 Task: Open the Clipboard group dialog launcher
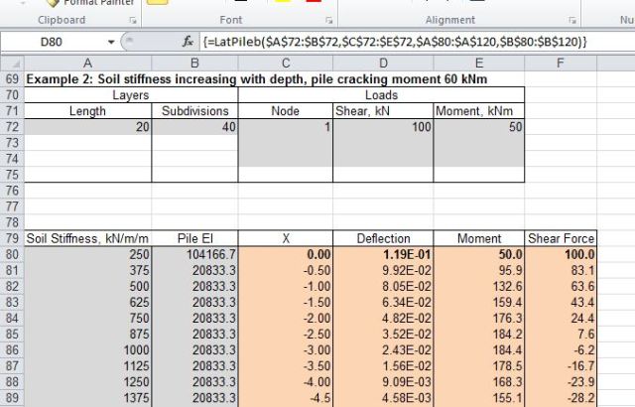(x=132, y=20)
